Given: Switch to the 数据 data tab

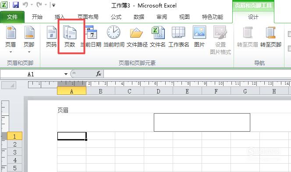Looking at the screenshot, I should click(x=139, y=17).
